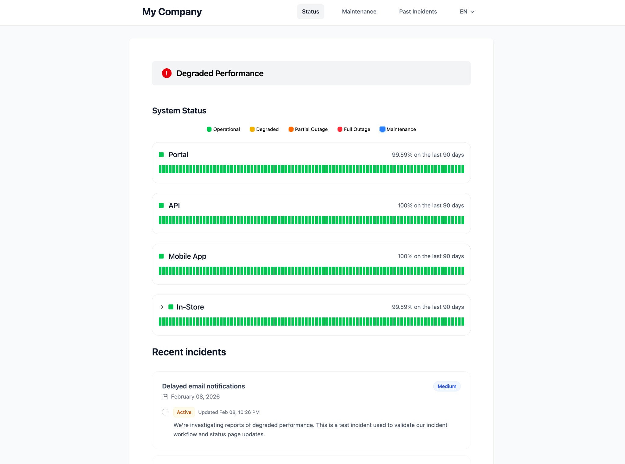Click the green Operational legend dot
This screenshot has width=625, height=464.
point(209,129)
